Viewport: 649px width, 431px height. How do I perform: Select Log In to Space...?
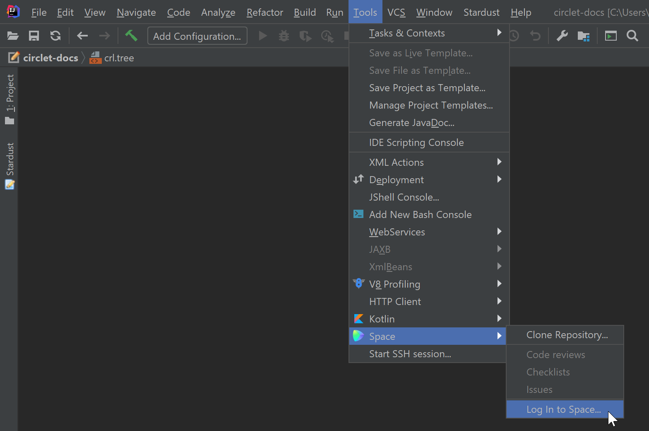(x=565, y=409)
